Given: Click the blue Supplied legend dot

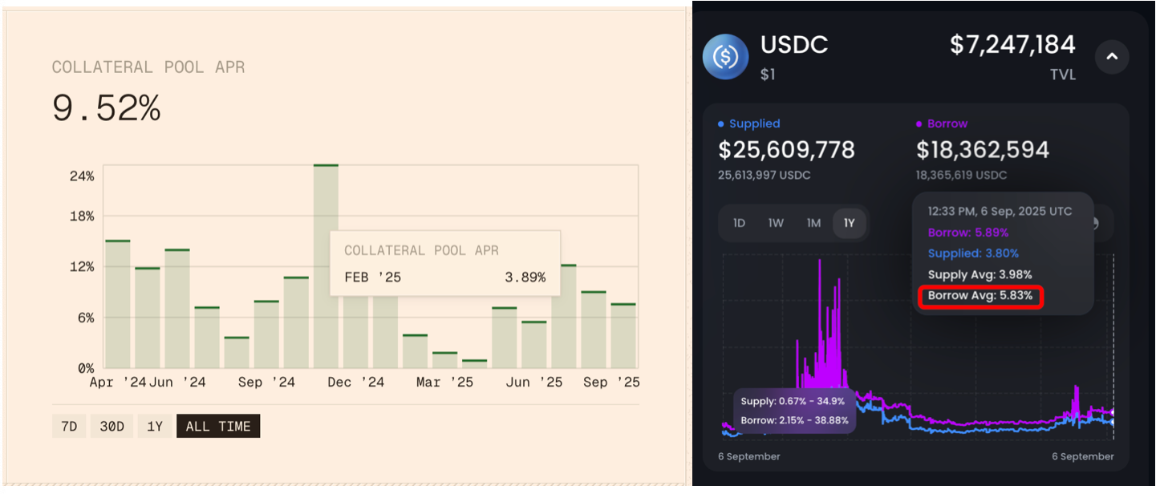Looking at the screenshot, I should 721,124.
